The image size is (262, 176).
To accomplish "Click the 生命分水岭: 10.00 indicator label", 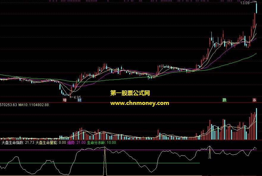I will click(x=101, y=143).
